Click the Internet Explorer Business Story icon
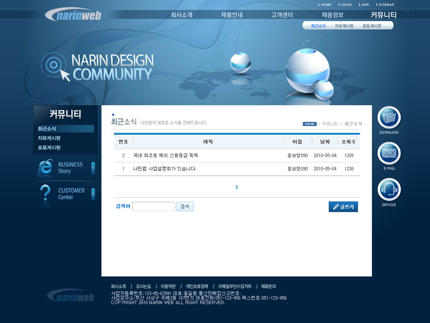430x323 pixels. click(45, 168)
